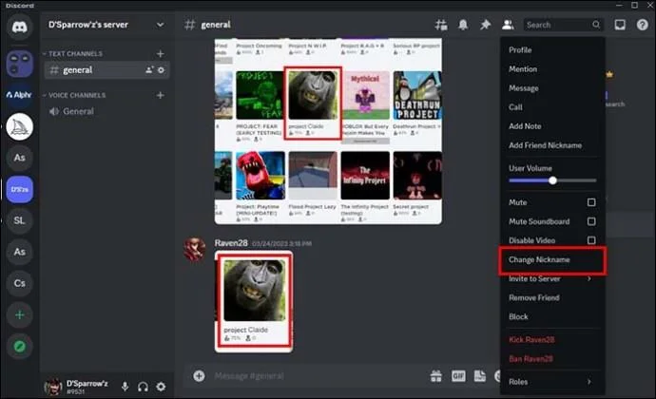Open the Inbox icon

coord(620,25)
